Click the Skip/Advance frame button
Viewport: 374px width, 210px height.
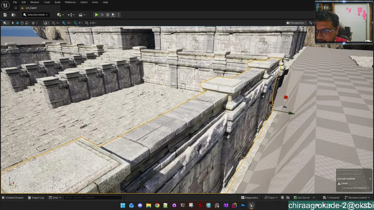pos(102,15)
